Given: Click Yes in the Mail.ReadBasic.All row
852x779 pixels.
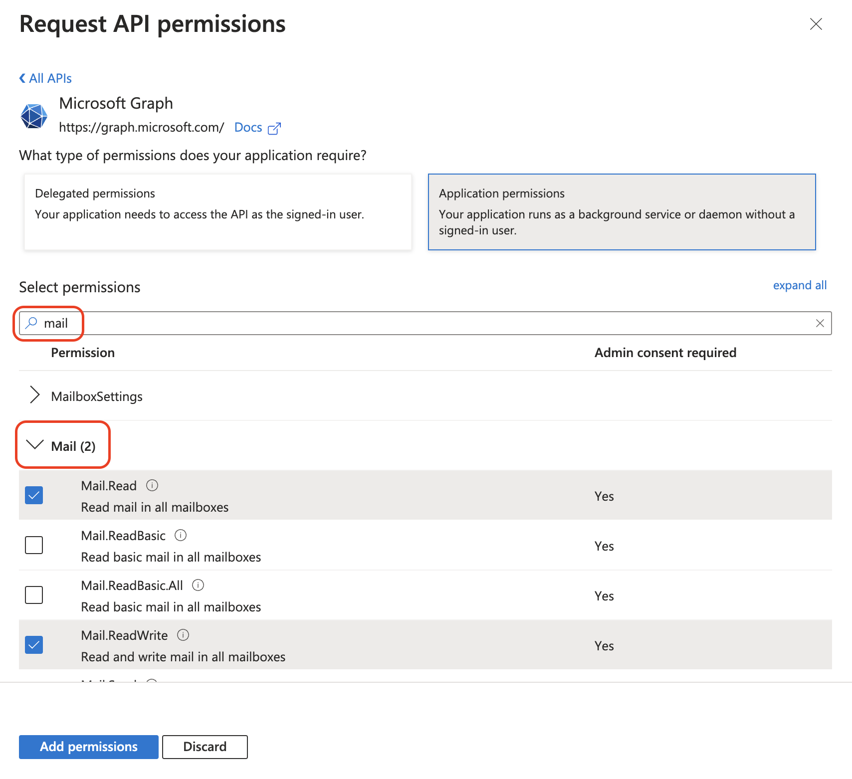Looking at the screenshot, I should pos(604,596).
